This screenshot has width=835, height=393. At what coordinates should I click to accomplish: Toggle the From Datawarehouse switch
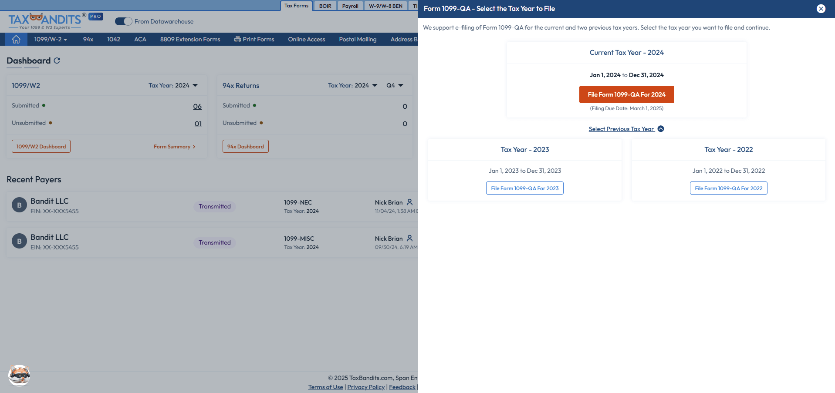pos(123,21)
